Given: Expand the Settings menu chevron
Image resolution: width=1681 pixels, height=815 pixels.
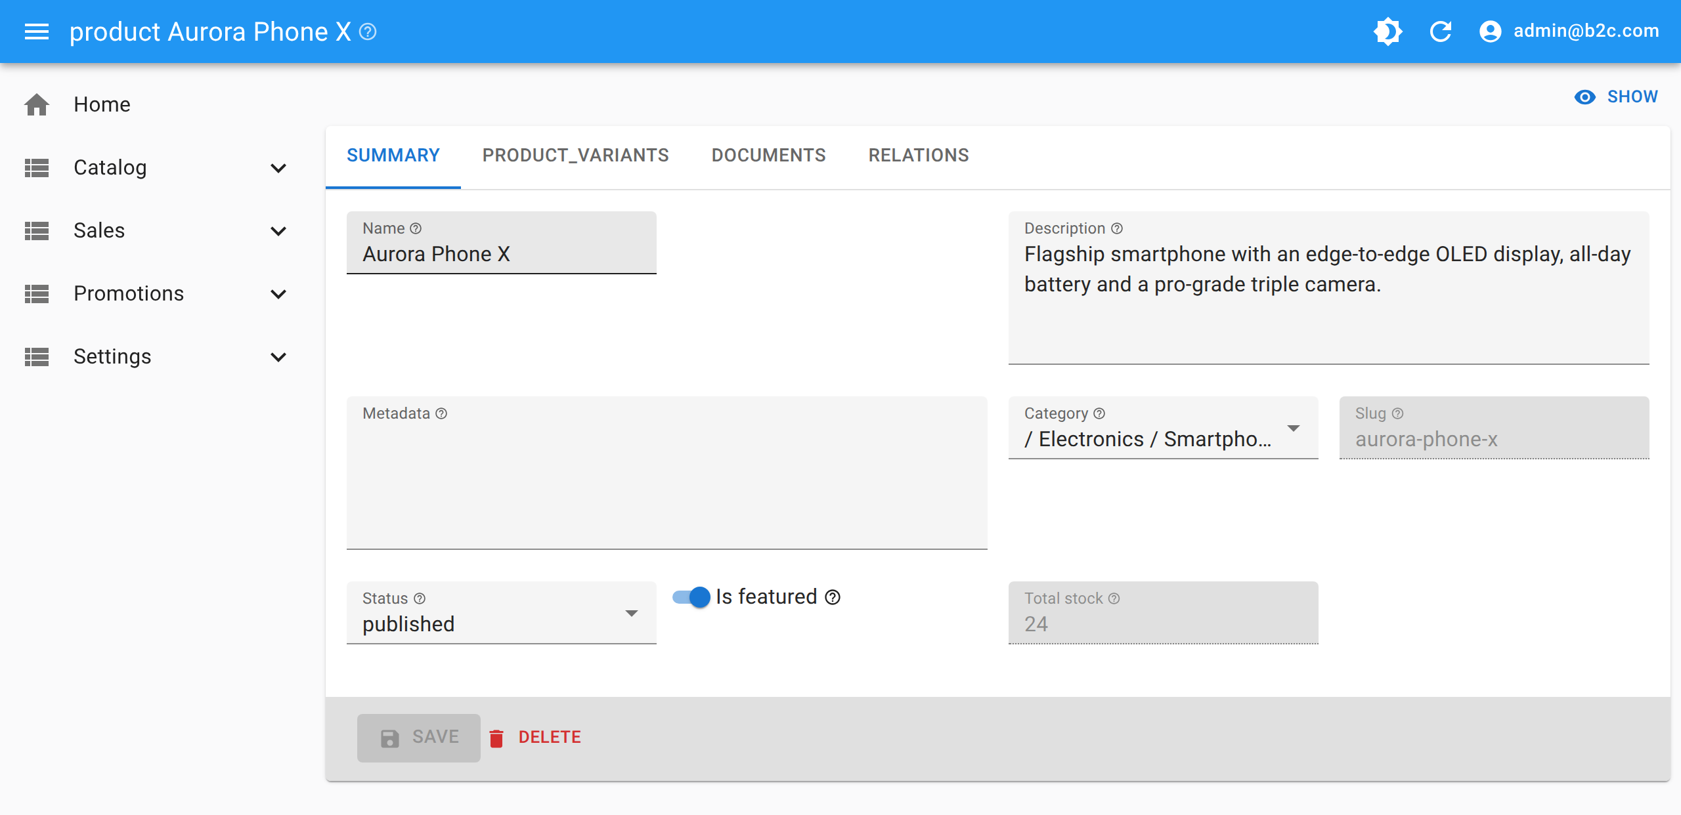Looking at the screenshot, I should click(278, 357).
